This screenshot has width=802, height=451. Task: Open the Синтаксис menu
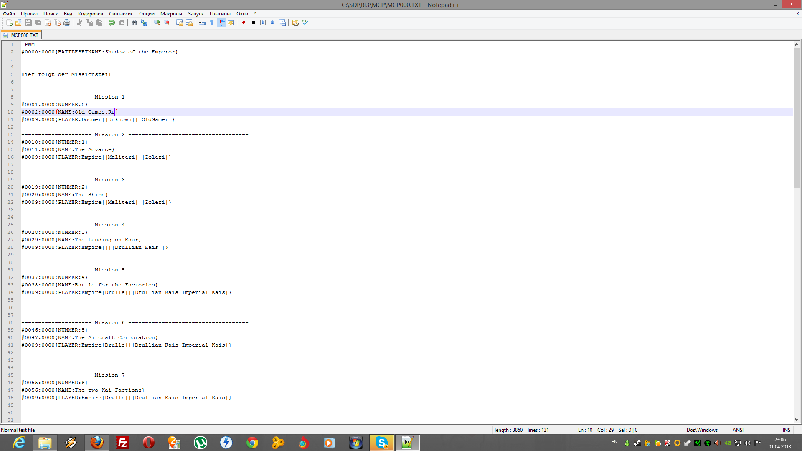(x=121, y=14)
